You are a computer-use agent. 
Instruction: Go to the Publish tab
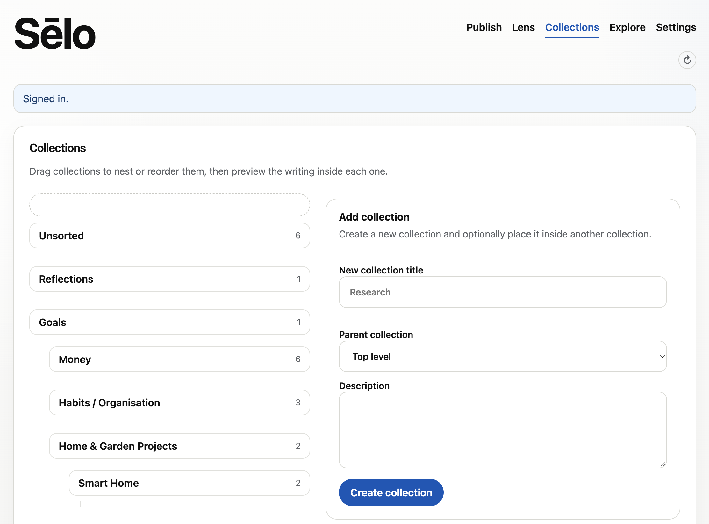click(x=484, y=27)
